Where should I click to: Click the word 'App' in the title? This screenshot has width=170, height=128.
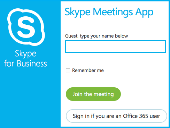point(144,13)
